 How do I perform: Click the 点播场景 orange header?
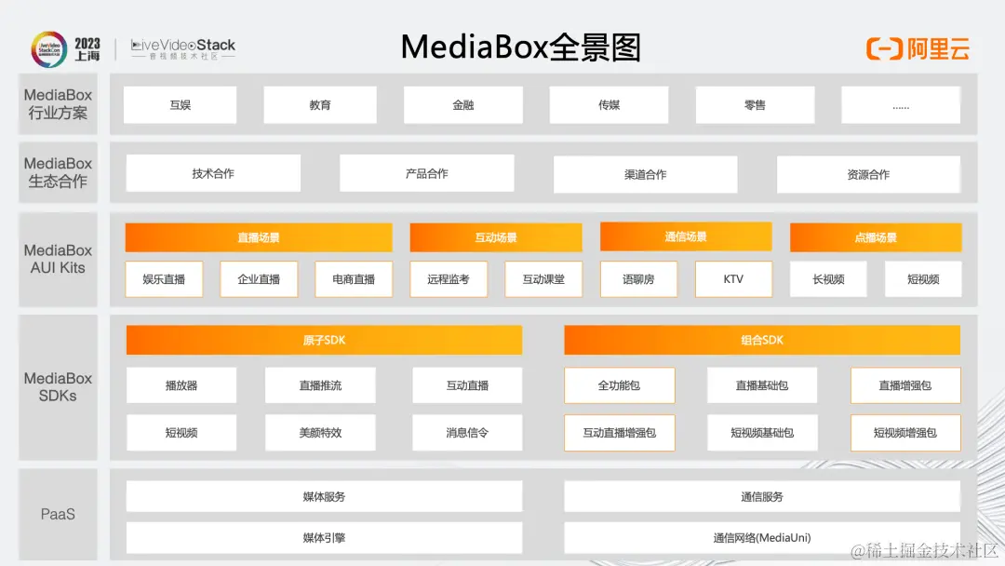pyautogui.click(x=876, y=237)
